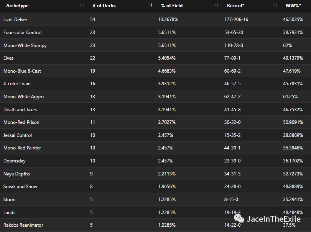The height and width of the screenshot is (232, 311).
Task: Select the Mono-Red Prison archetype name
Action: tap(21, 122)
